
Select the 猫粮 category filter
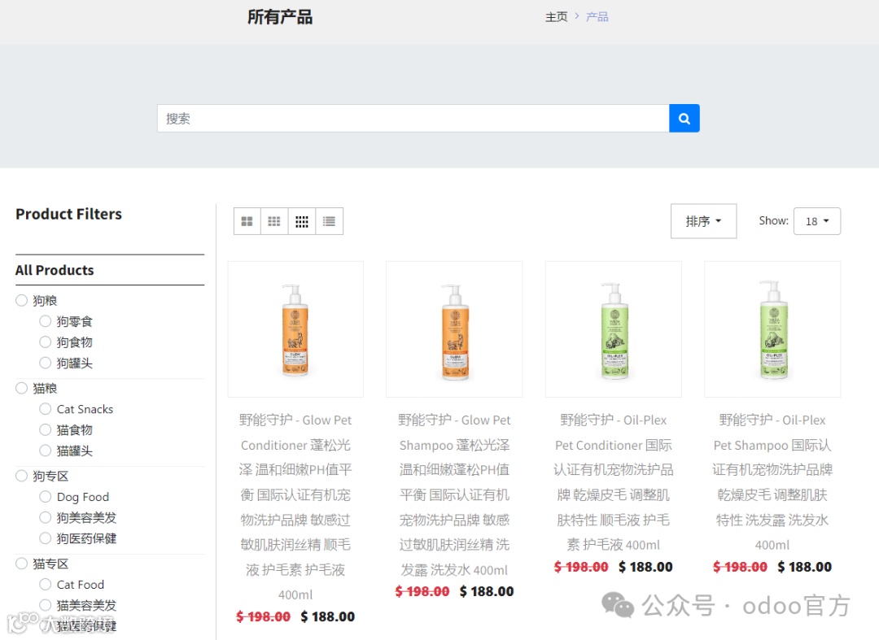[x=21, y=388]
